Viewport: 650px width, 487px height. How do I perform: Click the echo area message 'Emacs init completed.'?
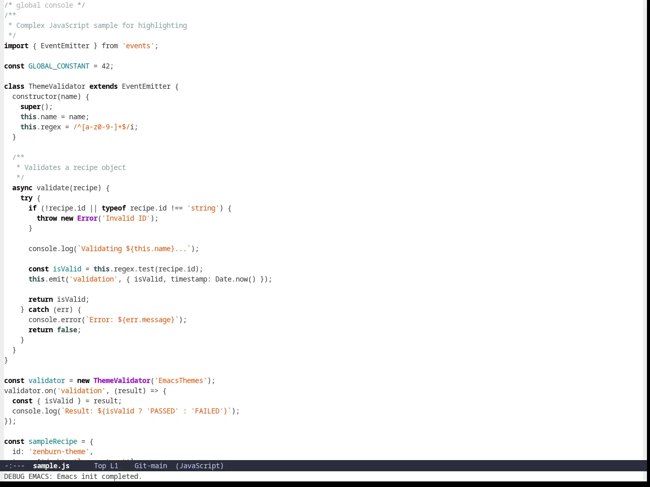click(100, 476)
